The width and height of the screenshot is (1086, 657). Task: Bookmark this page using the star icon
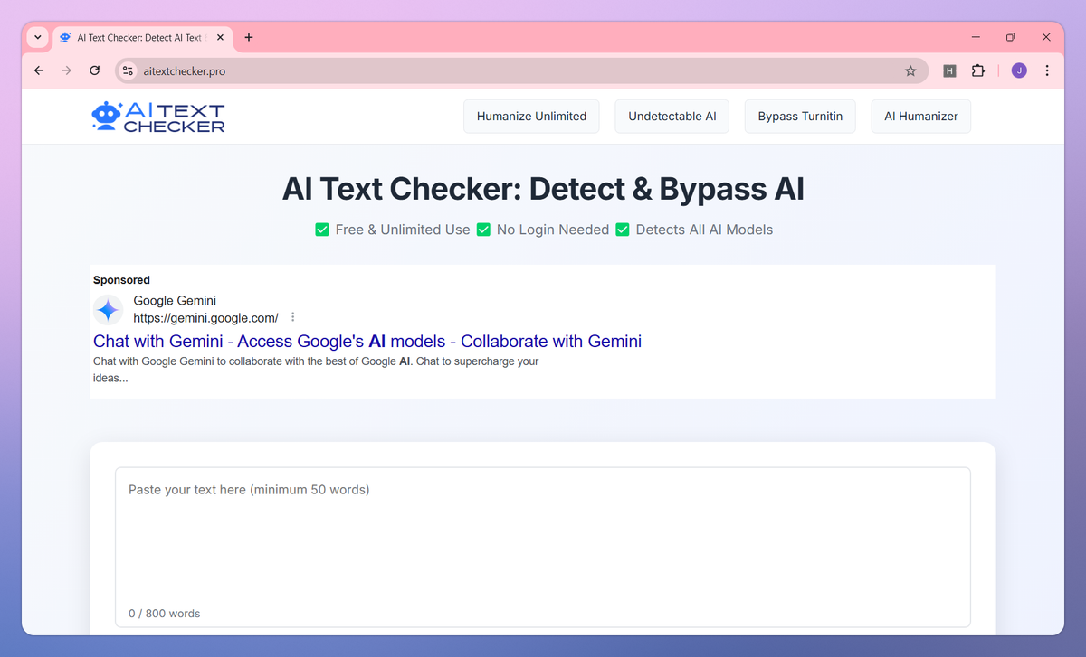[911, 70]
